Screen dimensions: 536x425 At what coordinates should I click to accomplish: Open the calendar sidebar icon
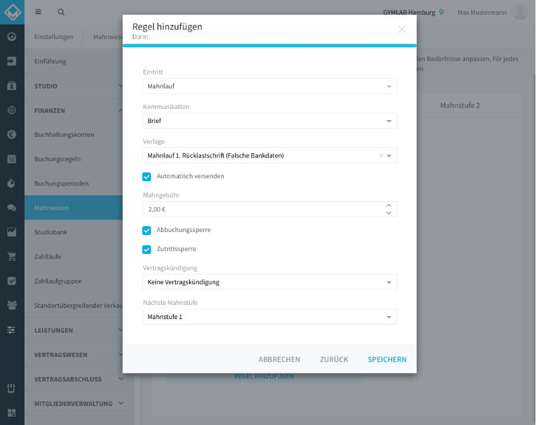tap(12, 159)
